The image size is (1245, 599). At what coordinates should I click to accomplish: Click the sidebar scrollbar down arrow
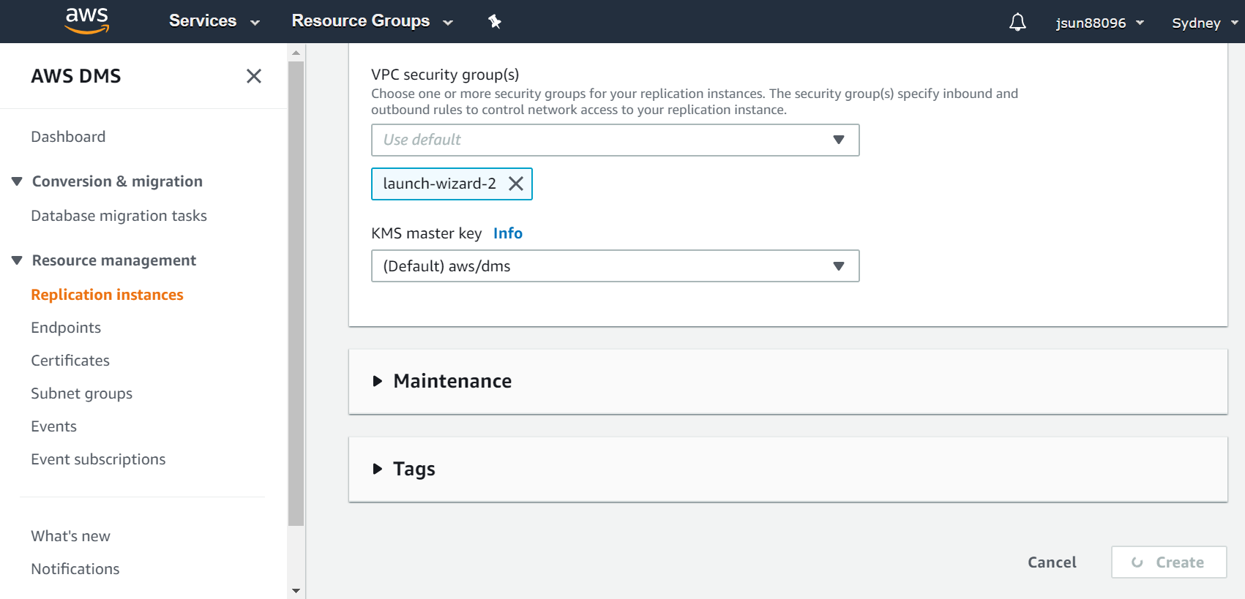(x=296, y=590)
